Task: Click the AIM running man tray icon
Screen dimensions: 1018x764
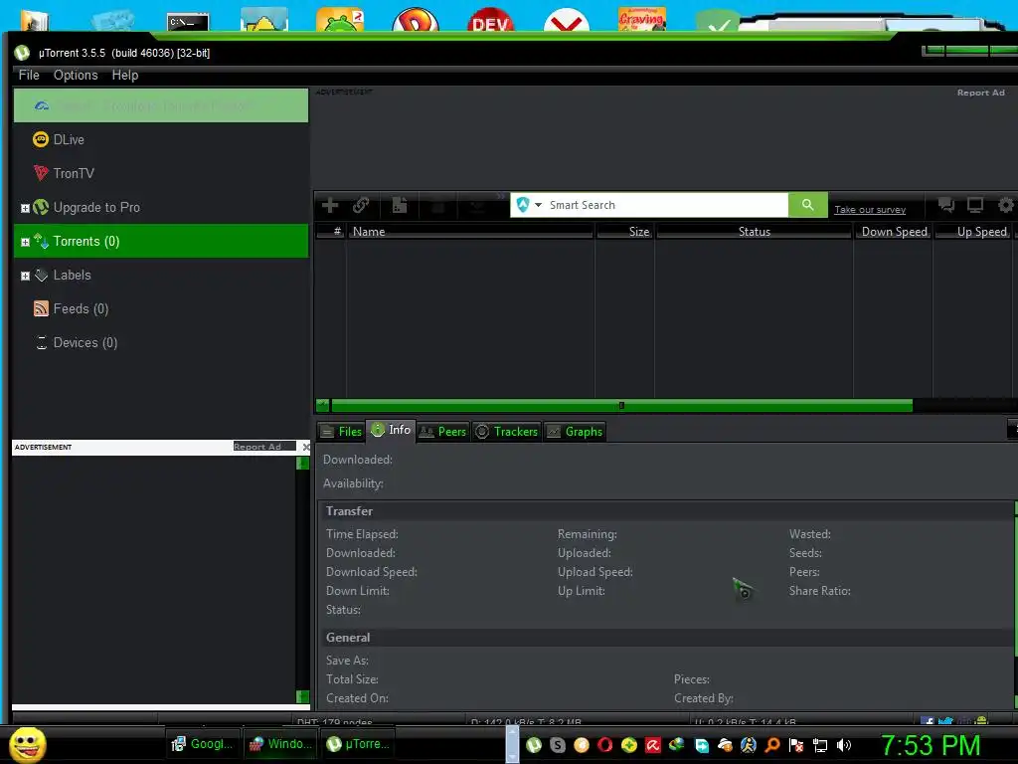Action: pos(749,745)
